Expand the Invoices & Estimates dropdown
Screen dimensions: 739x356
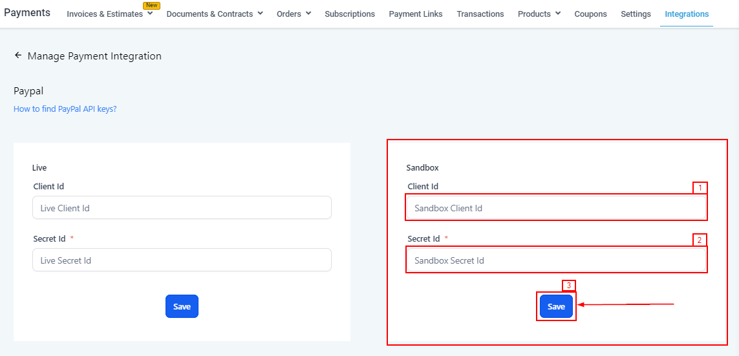click(150, 14)
